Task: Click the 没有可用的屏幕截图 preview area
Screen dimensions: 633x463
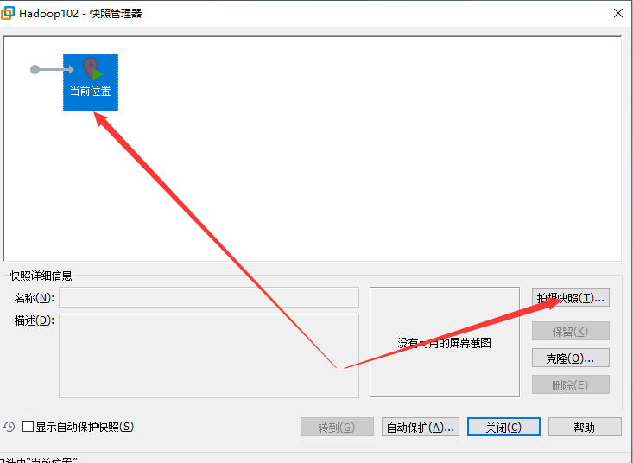Action: [x=445, y=342]
